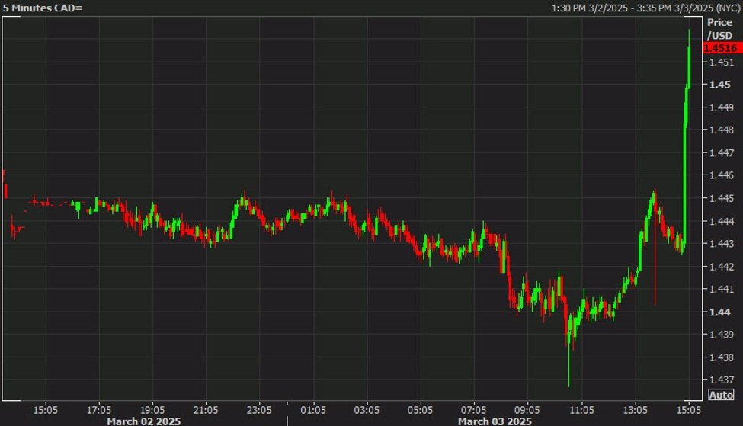The height and width of the screenshot is (426, 743).
Task: Click the Auto scale button
Action: pos(721,395)
